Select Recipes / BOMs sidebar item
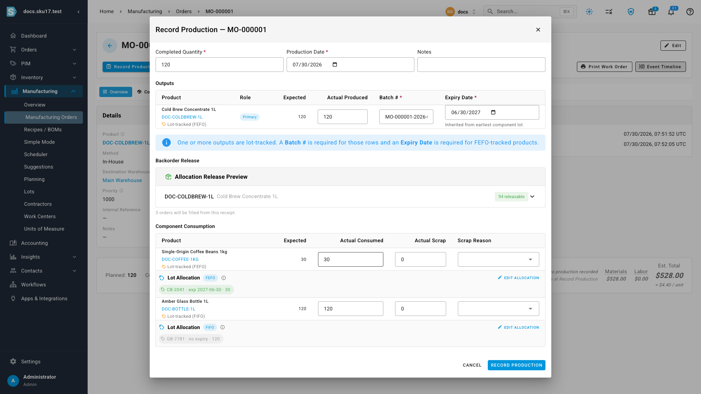 44,130
